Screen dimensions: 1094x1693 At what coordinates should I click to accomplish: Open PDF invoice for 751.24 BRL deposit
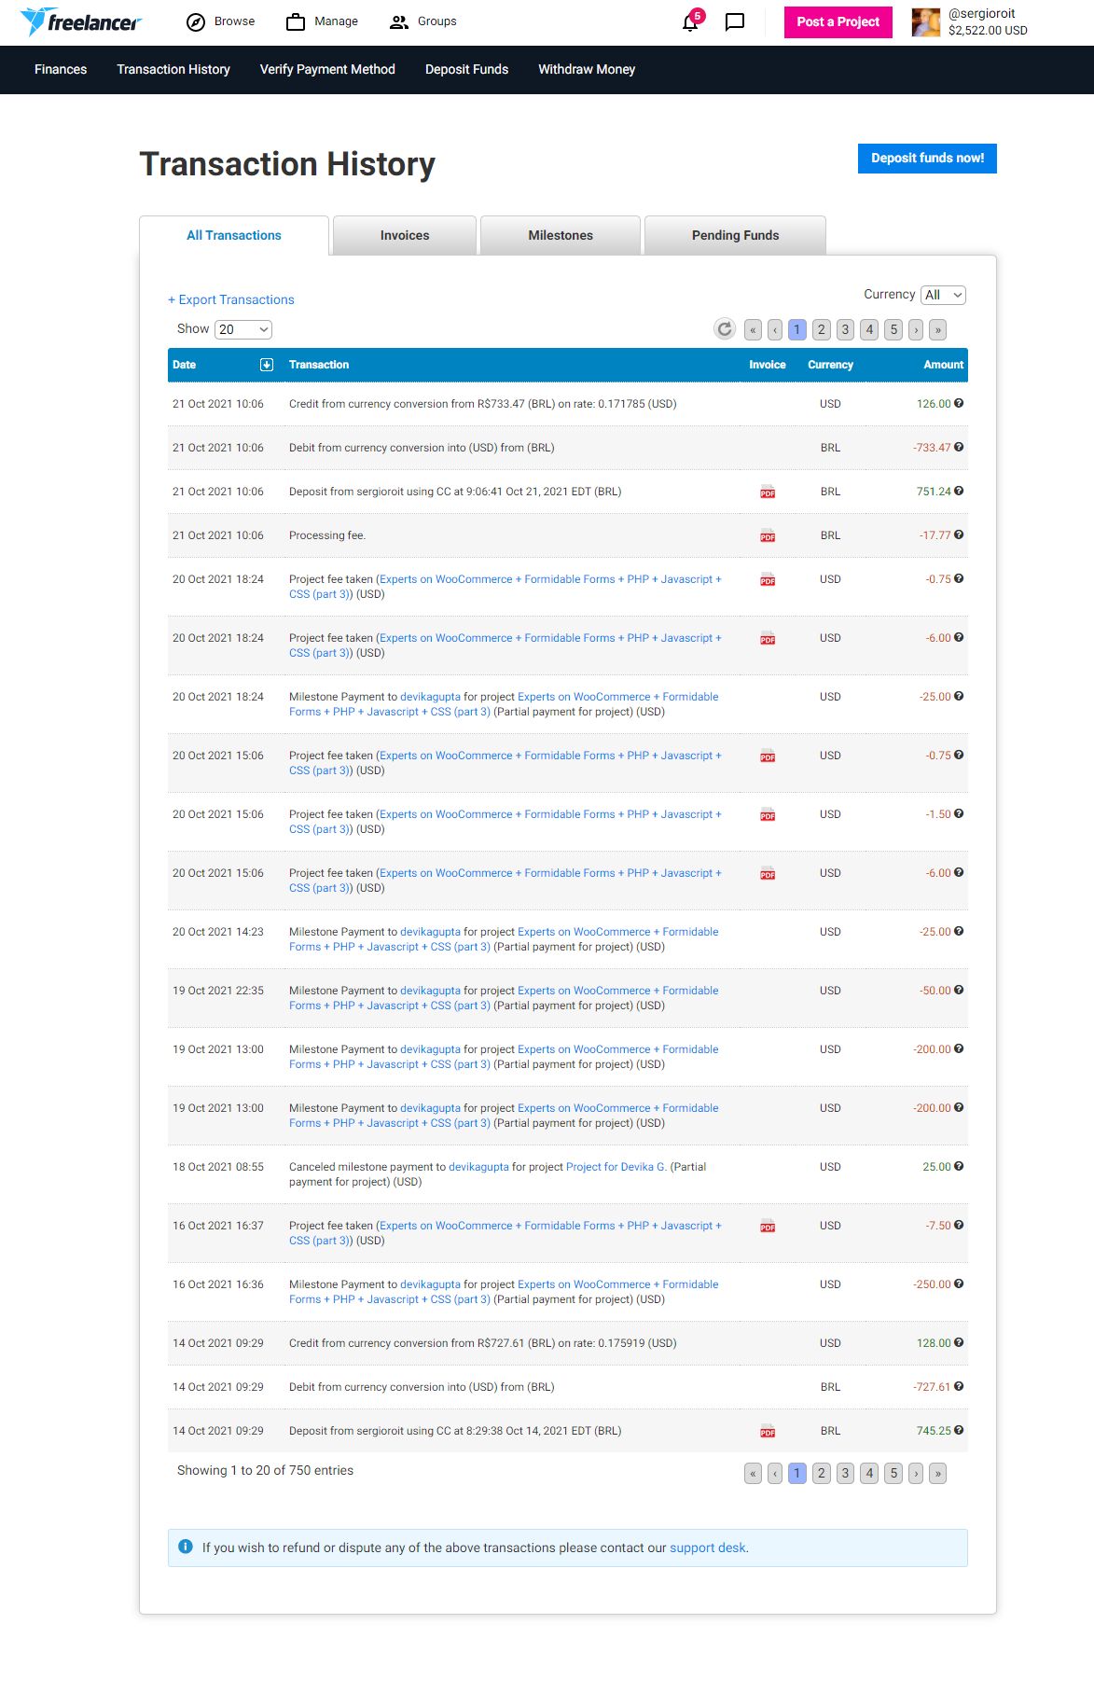(x=768, y=493)
